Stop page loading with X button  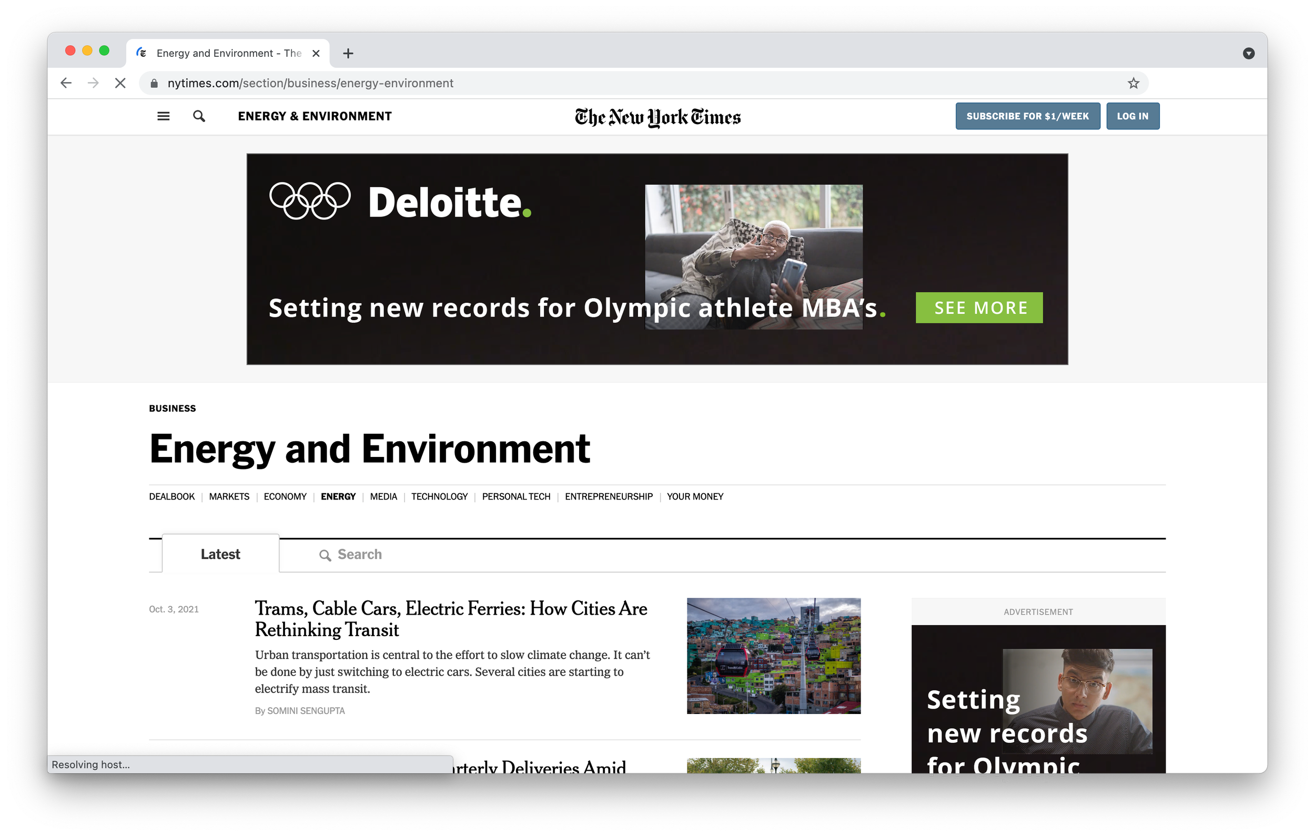coord(120,84)
